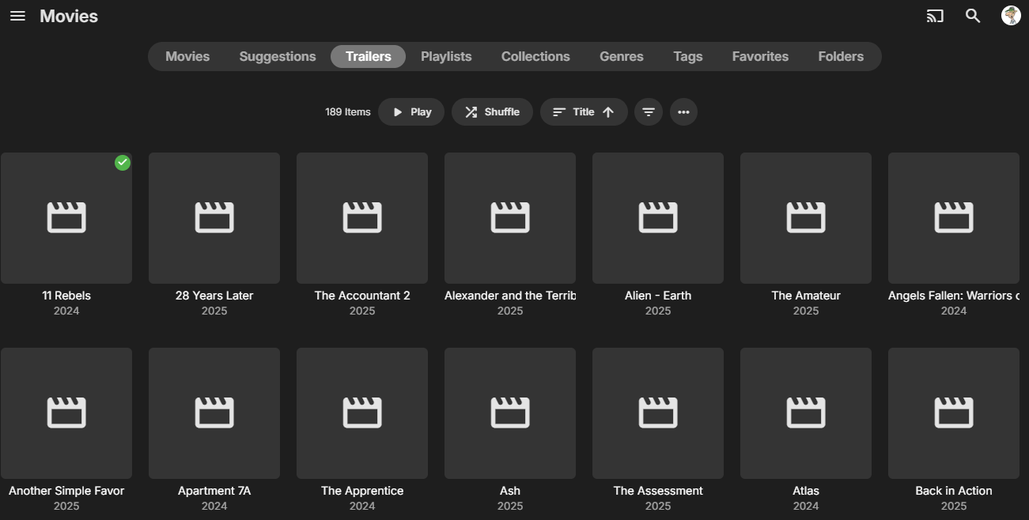The height and width of the screenshot is (520, 1029).
Task: Switch to the Playlists tab
Action: tap(446, 57)
